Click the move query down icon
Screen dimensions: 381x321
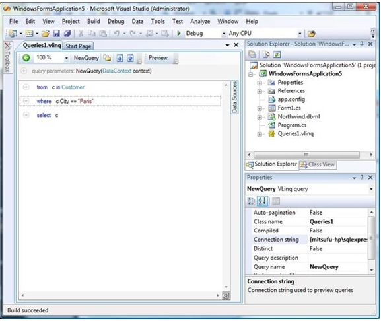[x=120, y=58]
